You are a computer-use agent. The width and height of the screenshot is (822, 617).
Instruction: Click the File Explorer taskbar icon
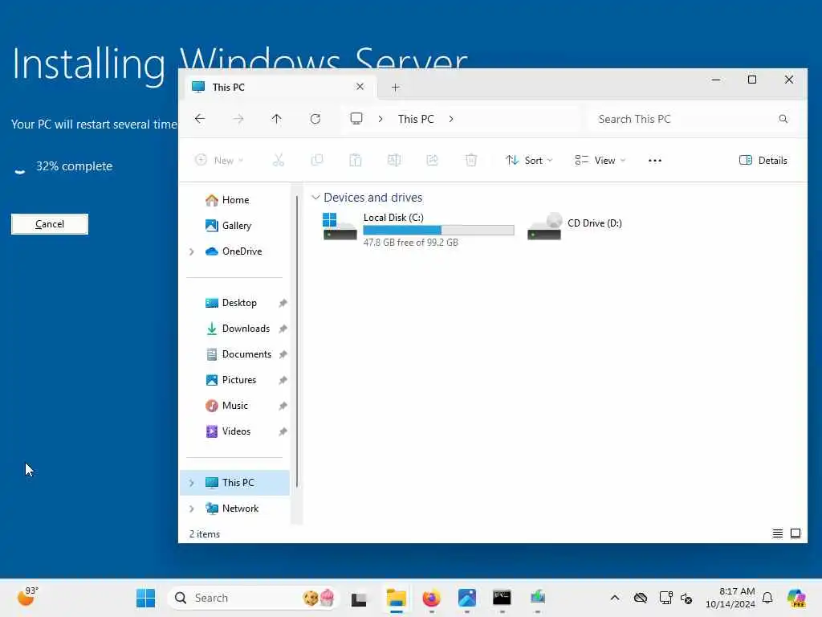(x=397, y=598)
